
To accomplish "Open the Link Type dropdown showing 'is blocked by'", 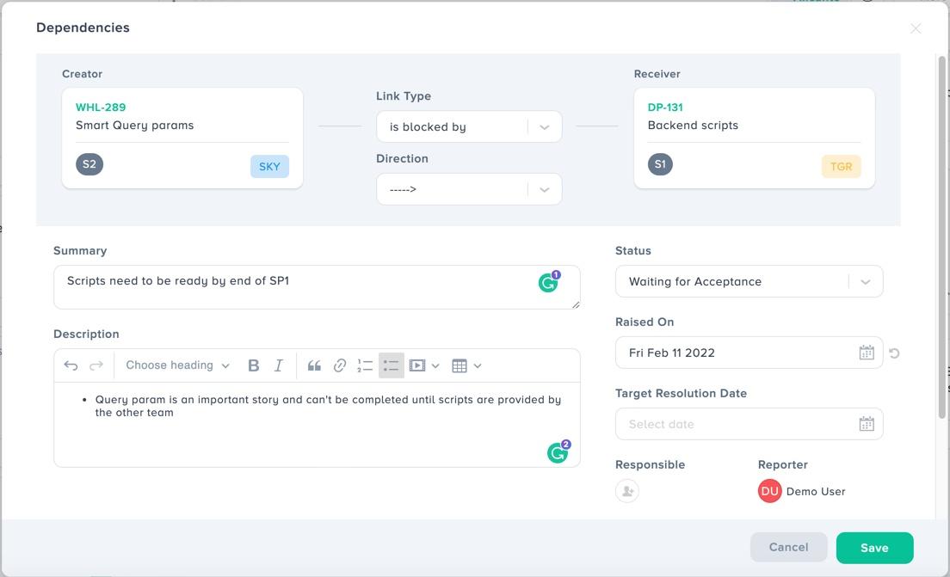I will [469, 126].
